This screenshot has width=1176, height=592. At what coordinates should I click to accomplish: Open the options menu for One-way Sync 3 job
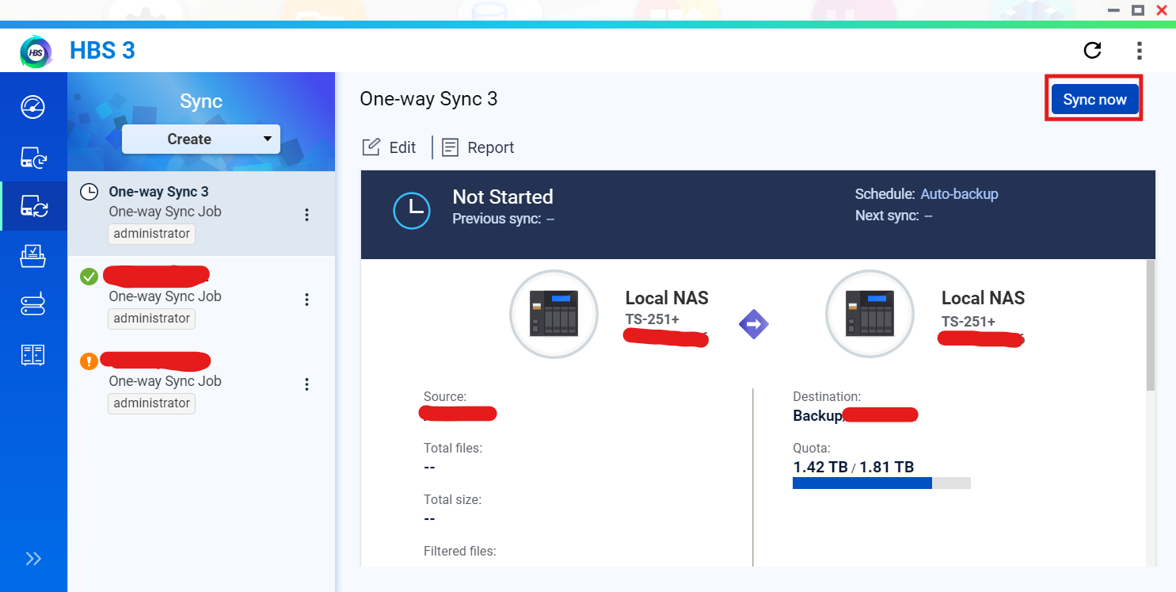coord(307,215)
